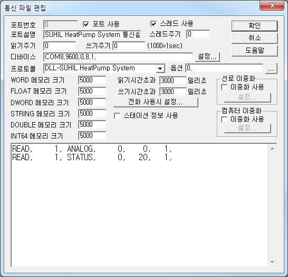Click the scroll down arrow of text area
Viewport: 288px width, 277px height.
coord(272,262)
